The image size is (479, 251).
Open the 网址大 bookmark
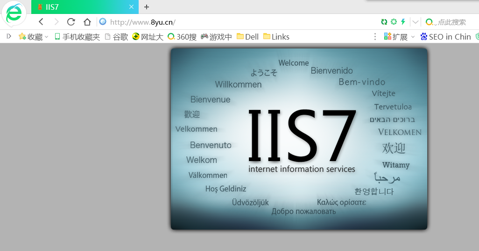148,37
